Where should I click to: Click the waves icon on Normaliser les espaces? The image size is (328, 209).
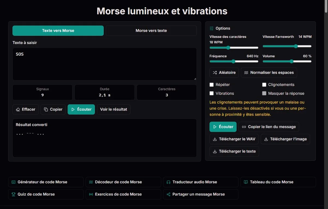246,73
